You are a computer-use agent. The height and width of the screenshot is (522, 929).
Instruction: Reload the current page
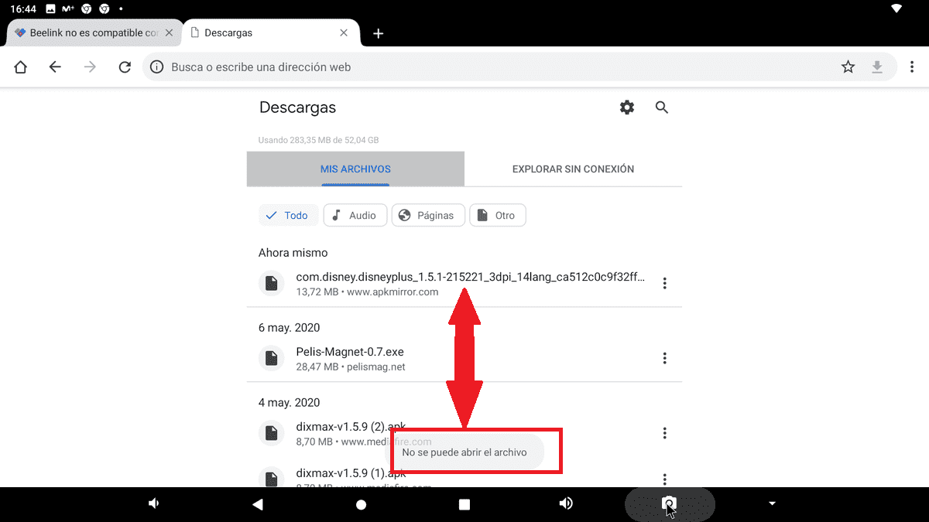(x=125, y=67)
